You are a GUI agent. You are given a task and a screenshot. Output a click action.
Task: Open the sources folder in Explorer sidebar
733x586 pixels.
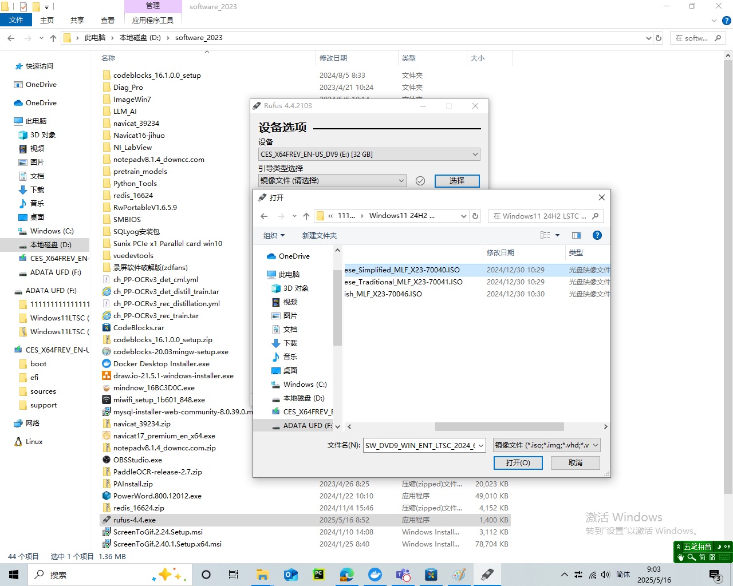click(43, 391)
